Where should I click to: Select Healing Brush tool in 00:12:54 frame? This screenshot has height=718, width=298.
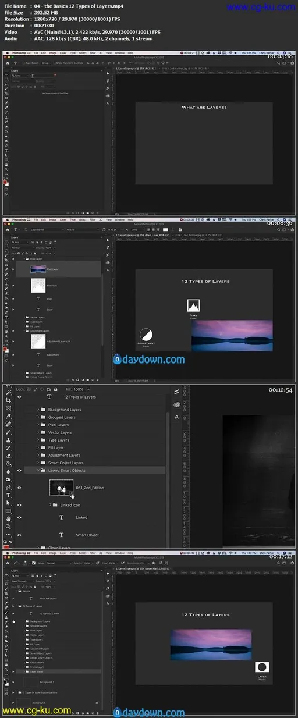8,424
